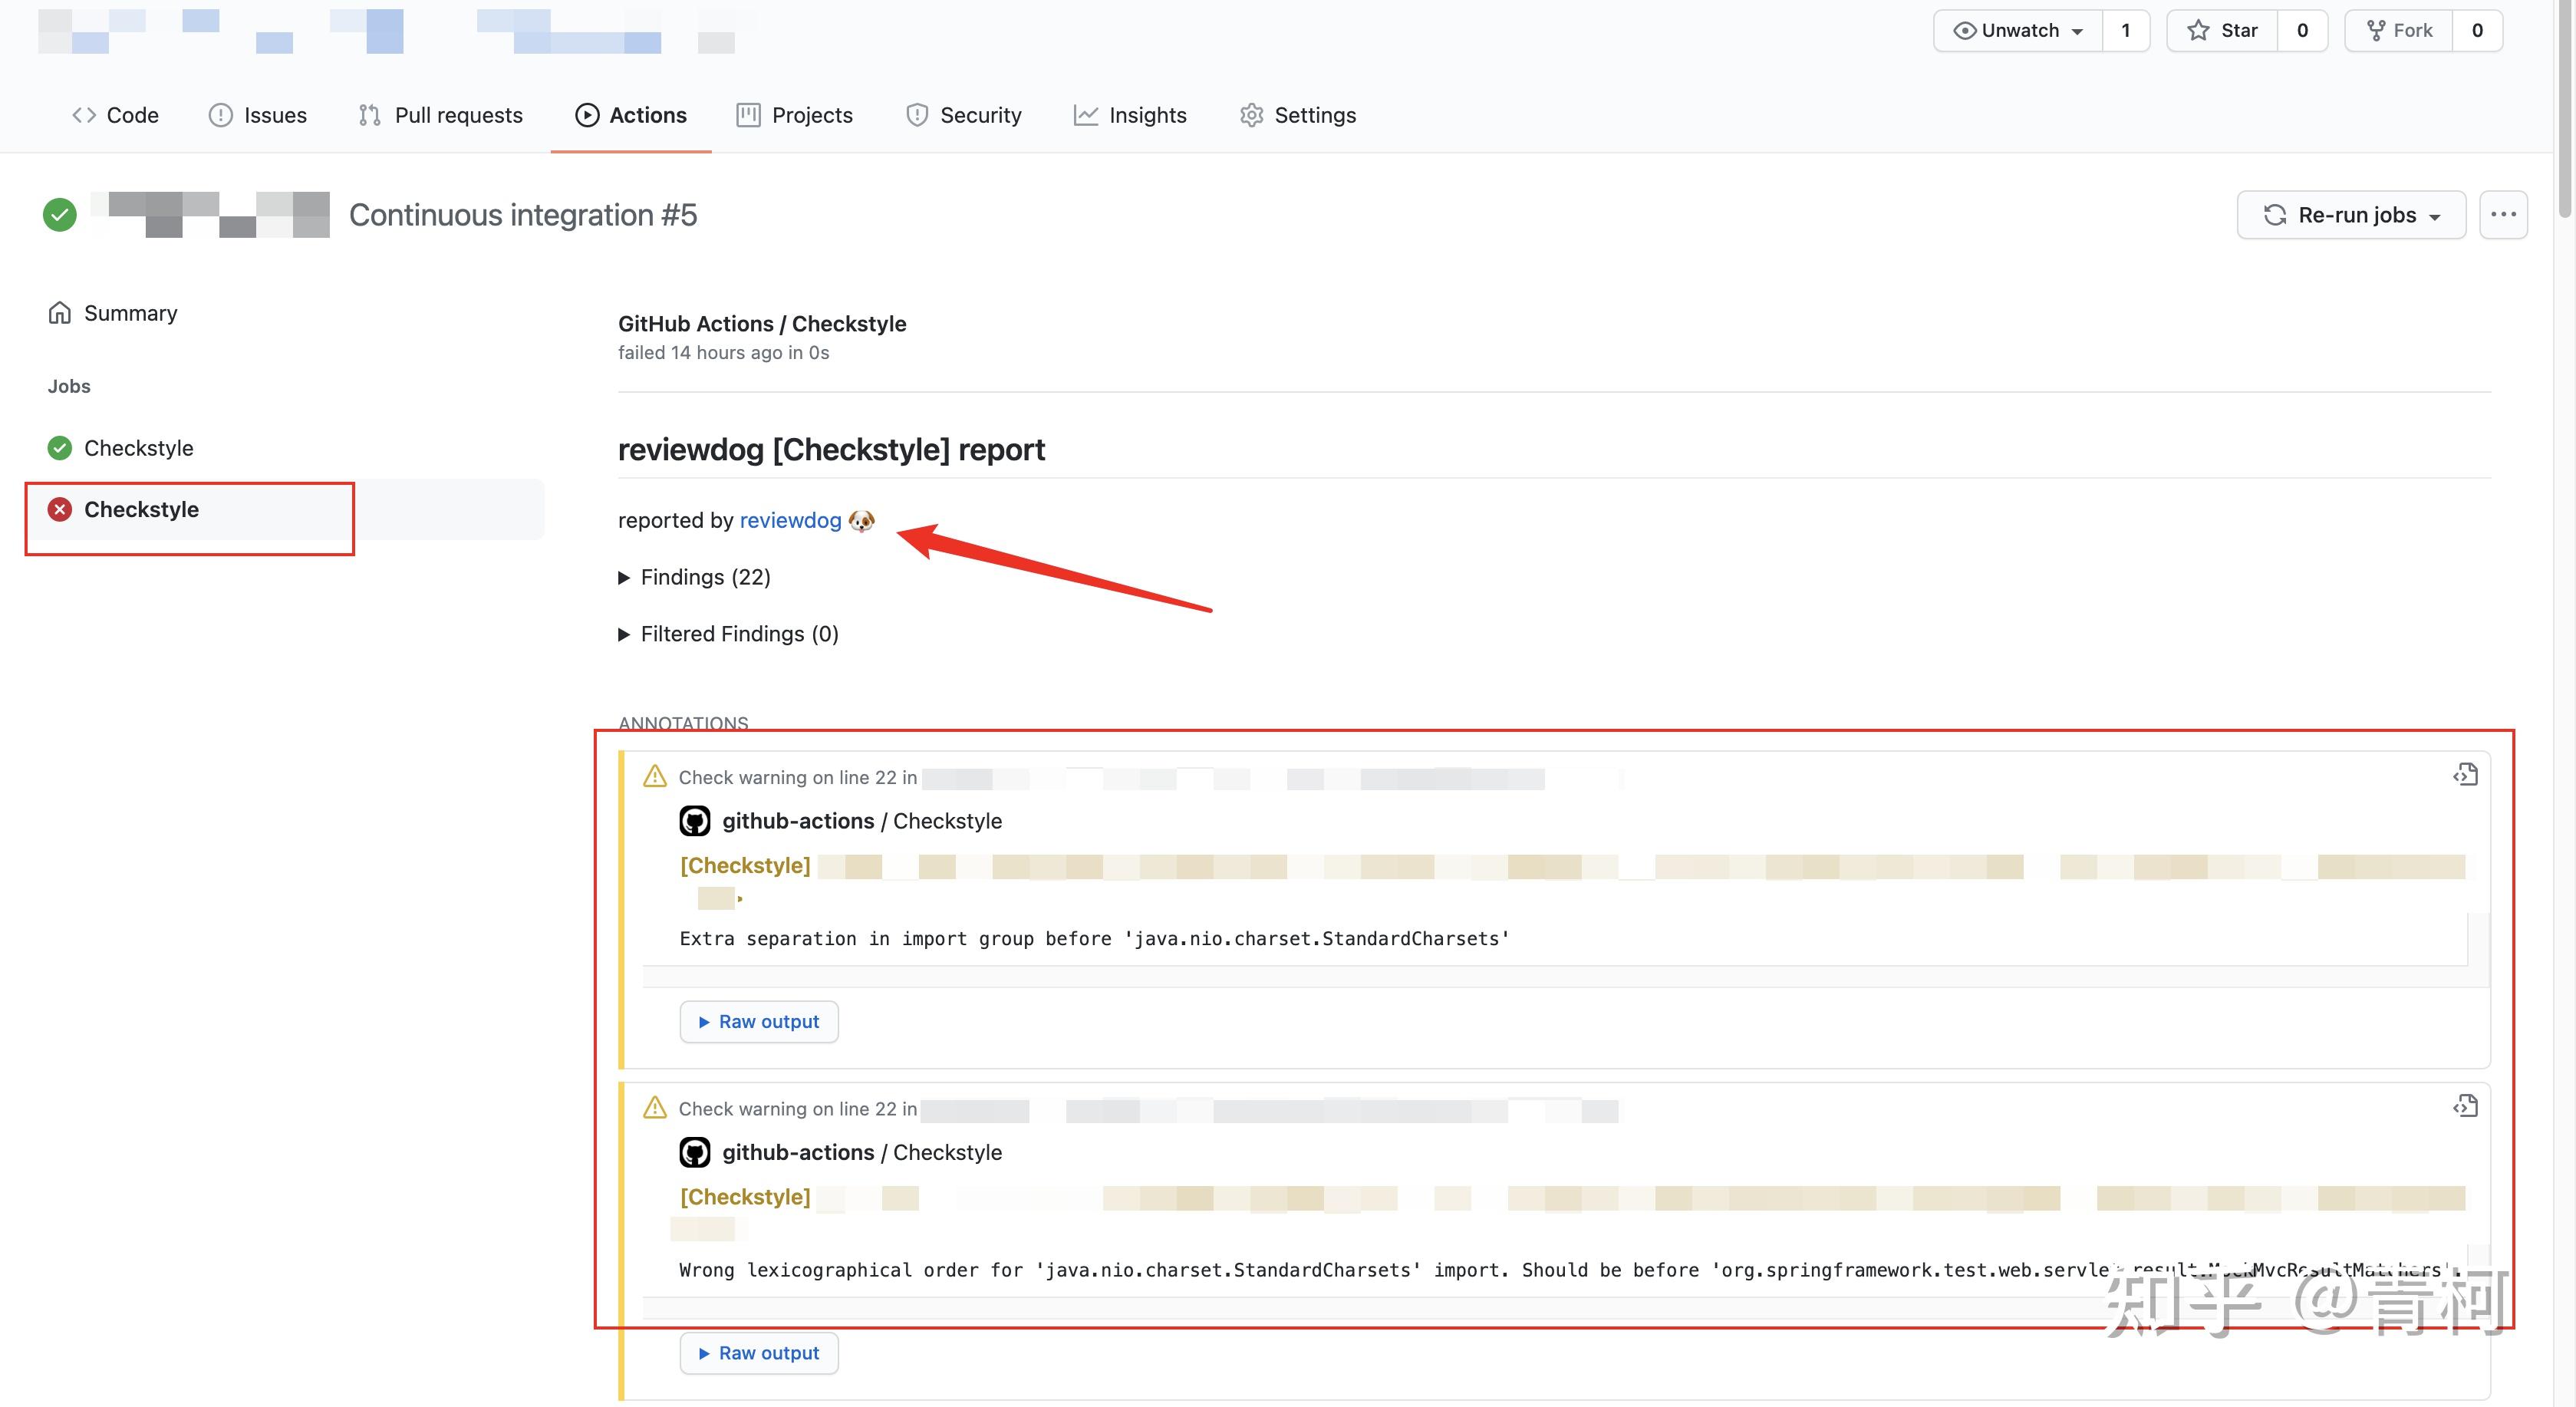Click the Pull requests branch icon
The height and width of the screenshot is (1407, 2576).
pyautogui.click(x=368, y=115)
